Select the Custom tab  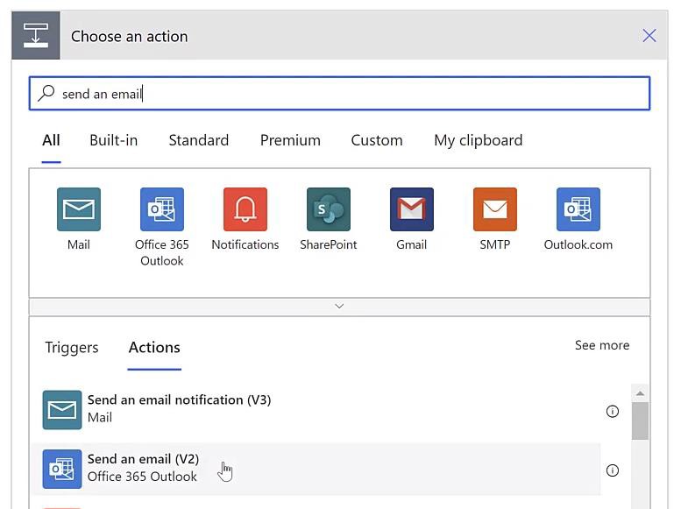tap(377, 141)
